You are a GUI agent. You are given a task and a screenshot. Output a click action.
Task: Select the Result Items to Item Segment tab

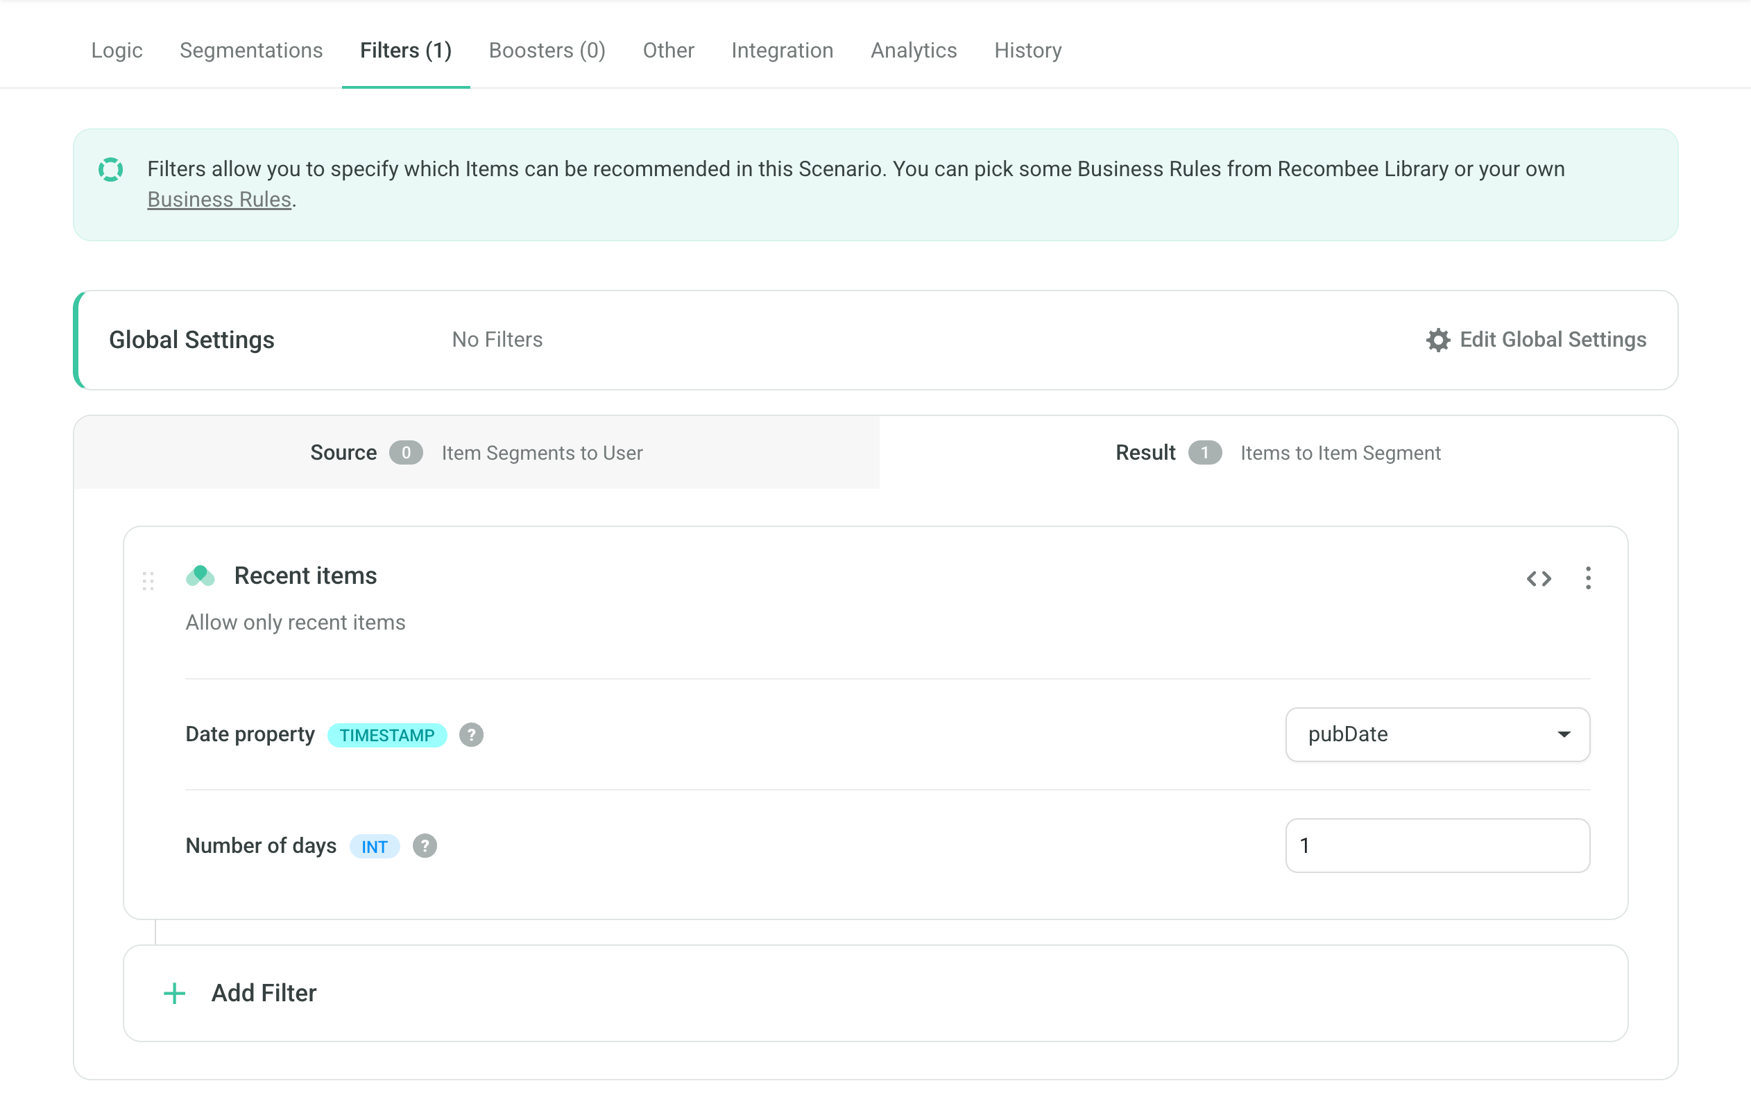(x=1278, y=453)
